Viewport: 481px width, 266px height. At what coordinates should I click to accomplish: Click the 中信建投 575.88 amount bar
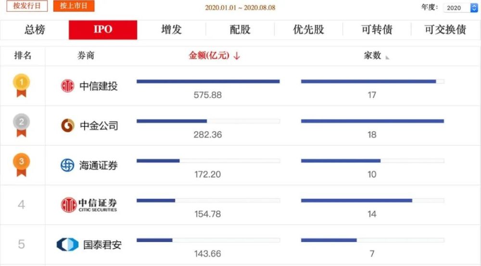click(208, 82)
